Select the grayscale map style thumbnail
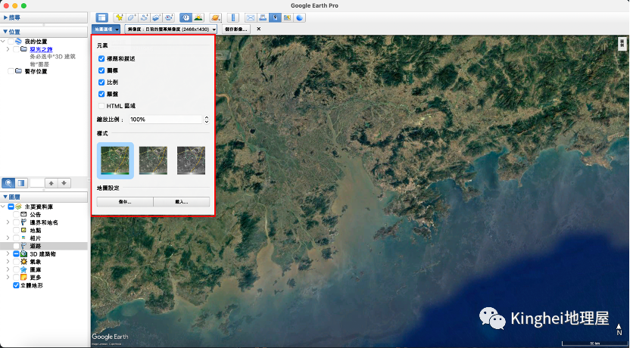 tap(191, 160)
